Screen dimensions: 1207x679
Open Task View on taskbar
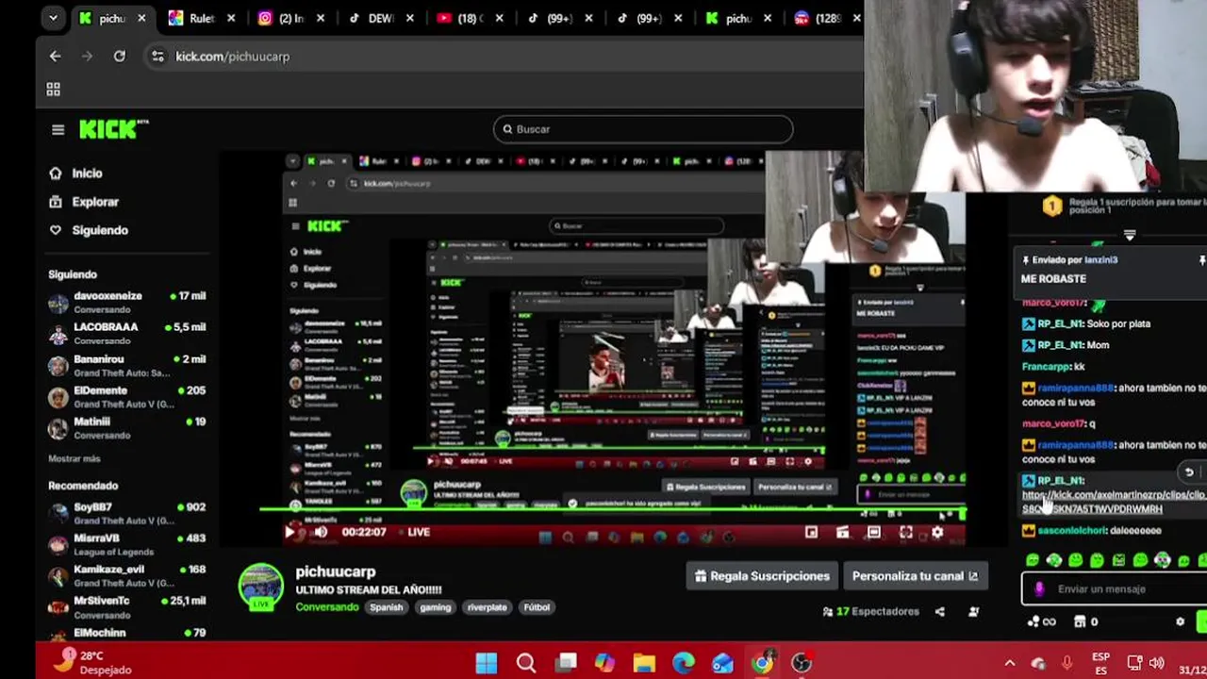pos(566,663)
